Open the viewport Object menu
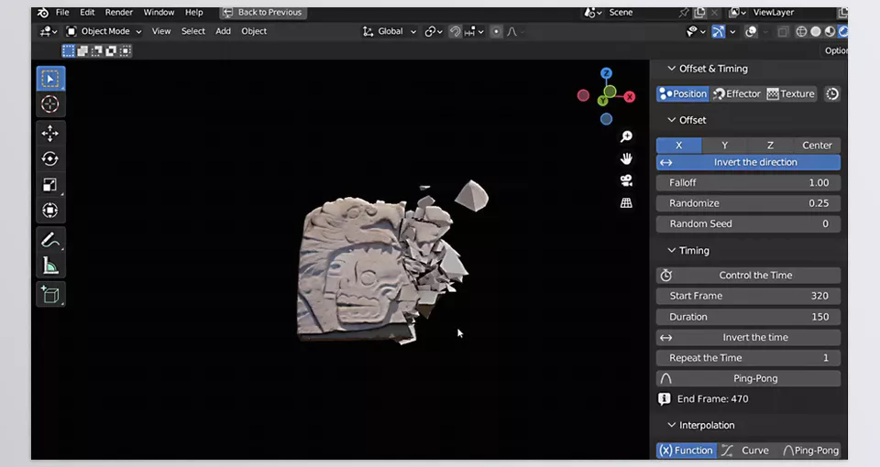 click(x=254, y=31)
